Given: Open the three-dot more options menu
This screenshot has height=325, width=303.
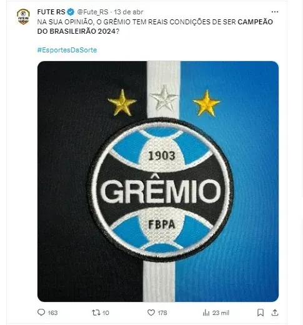Looking at the screenshot, I should [x=275, y=12].
